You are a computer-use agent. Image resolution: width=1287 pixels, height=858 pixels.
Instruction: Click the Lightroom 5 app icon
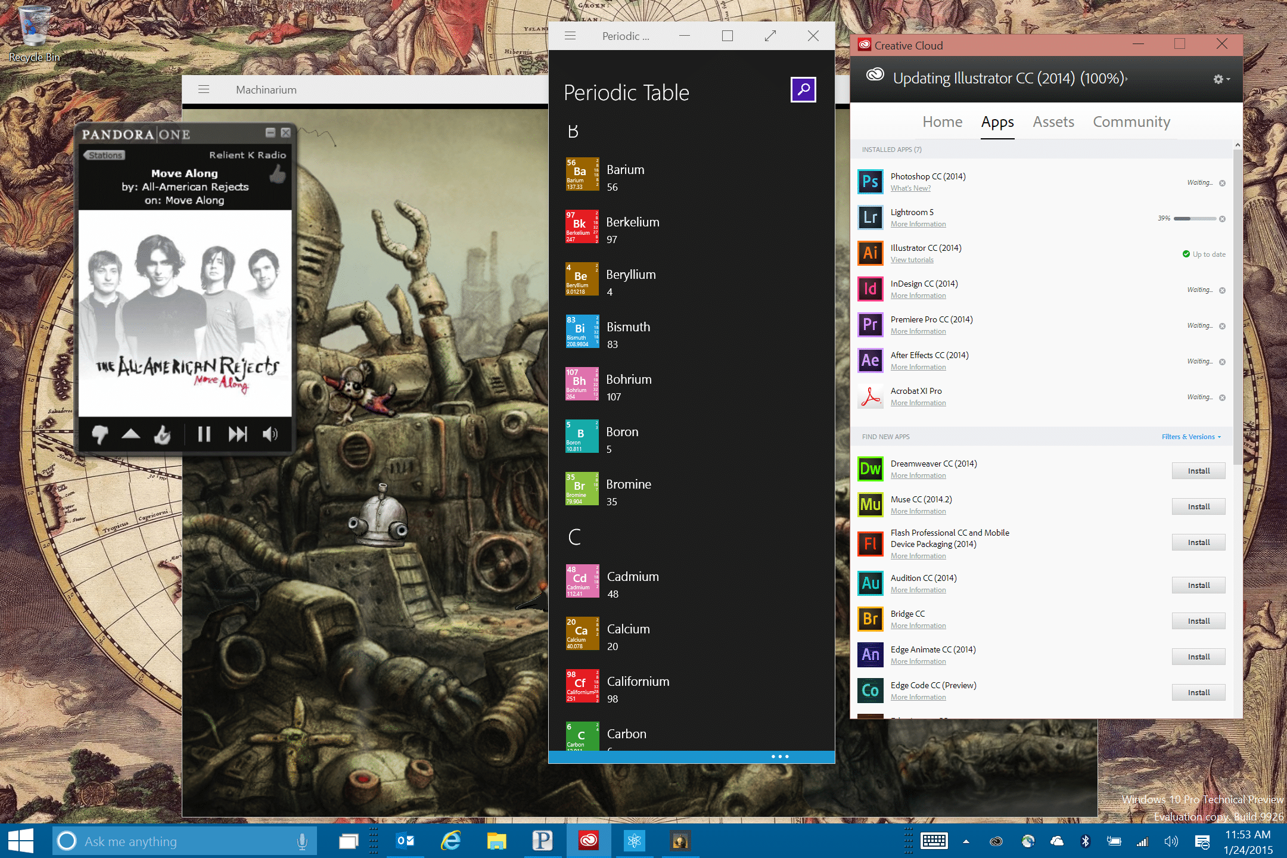pos(871,217)
